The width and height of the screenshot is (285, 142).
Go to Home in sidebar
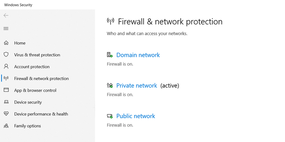pos(20,43)
